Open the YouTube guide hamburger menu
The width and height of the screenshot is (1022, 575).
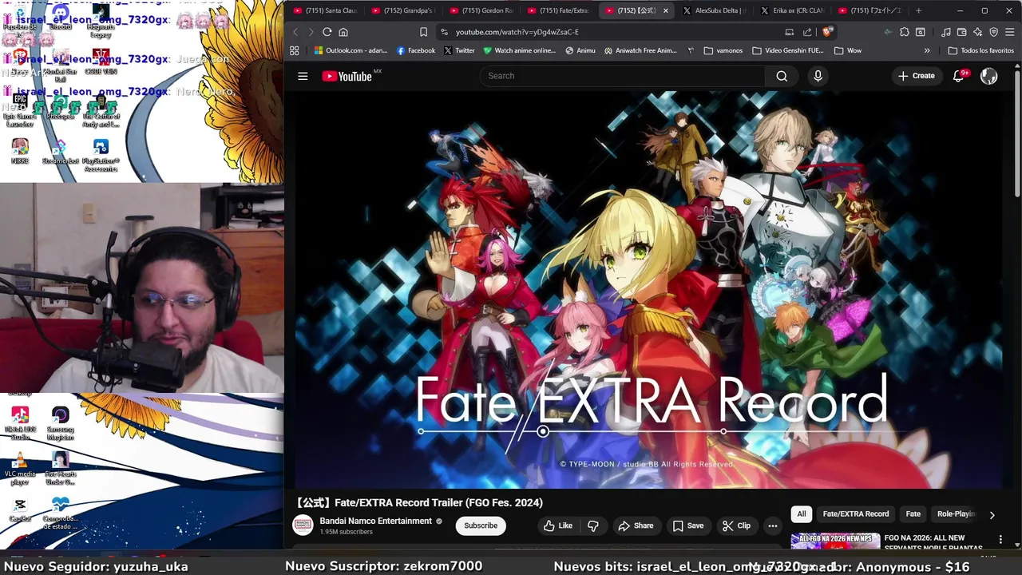click(x=303, y=76)
